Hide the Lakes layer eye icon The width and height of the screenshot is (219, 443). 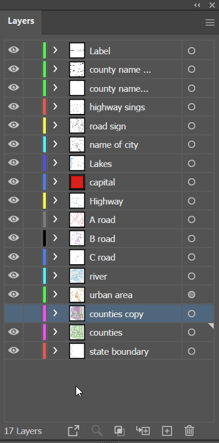pos(14,163)
